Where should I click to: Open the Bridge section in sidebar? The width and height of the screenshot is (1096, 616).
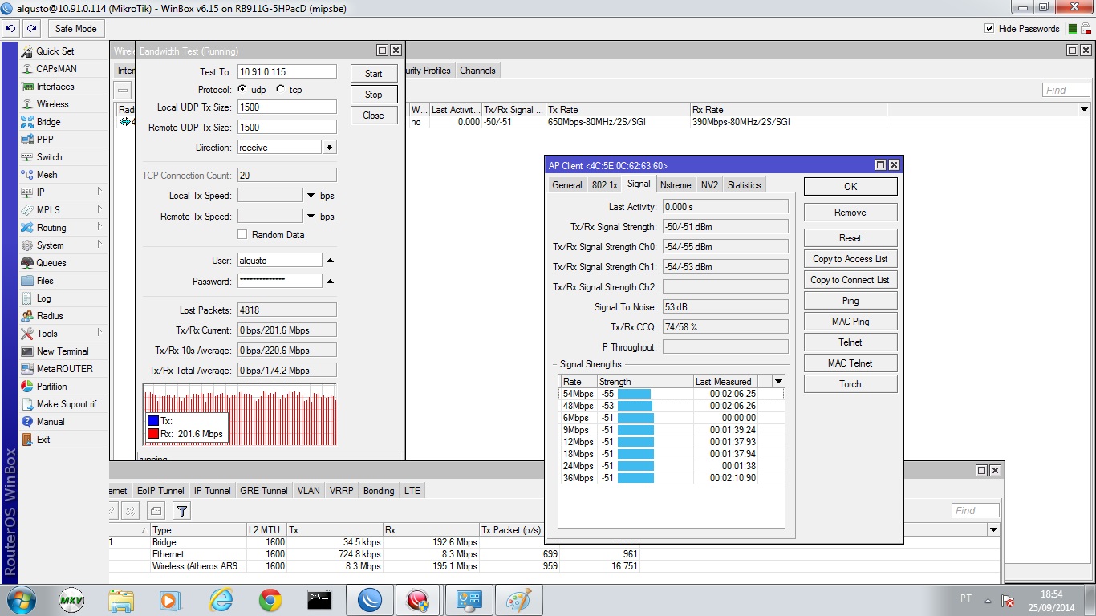(48, 122)
